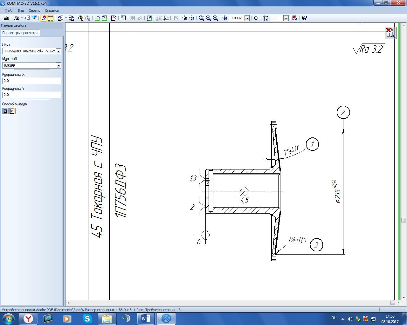Expand the arrow beside the printer setup icon
This screenshot has width=407, height=325.
click(22, 18)
